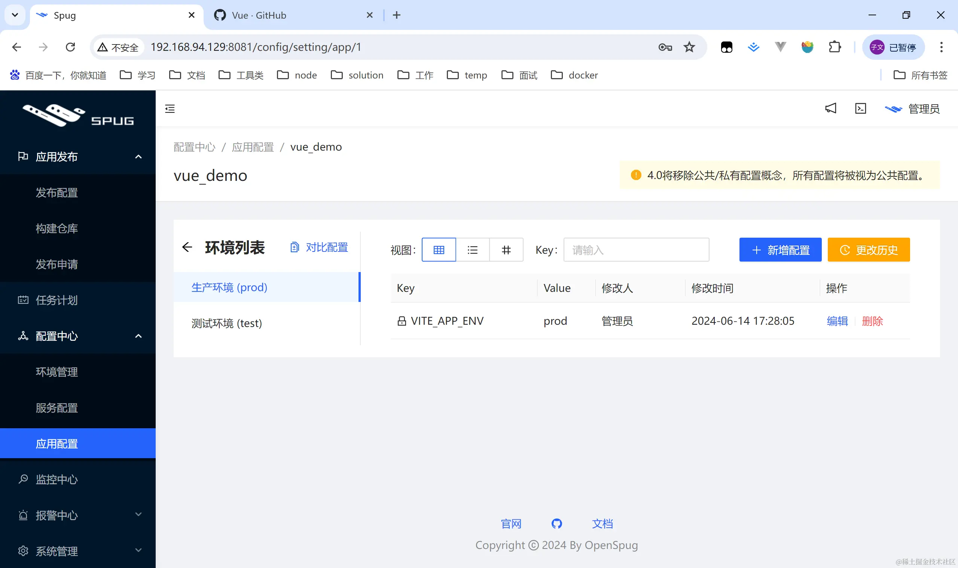
Task: Open the 更改历史 button
Action: 868,250
